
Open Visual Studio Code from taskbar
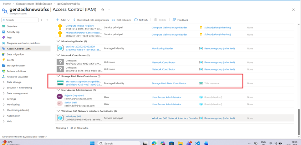pyautogui.click(x=198, y=143)
